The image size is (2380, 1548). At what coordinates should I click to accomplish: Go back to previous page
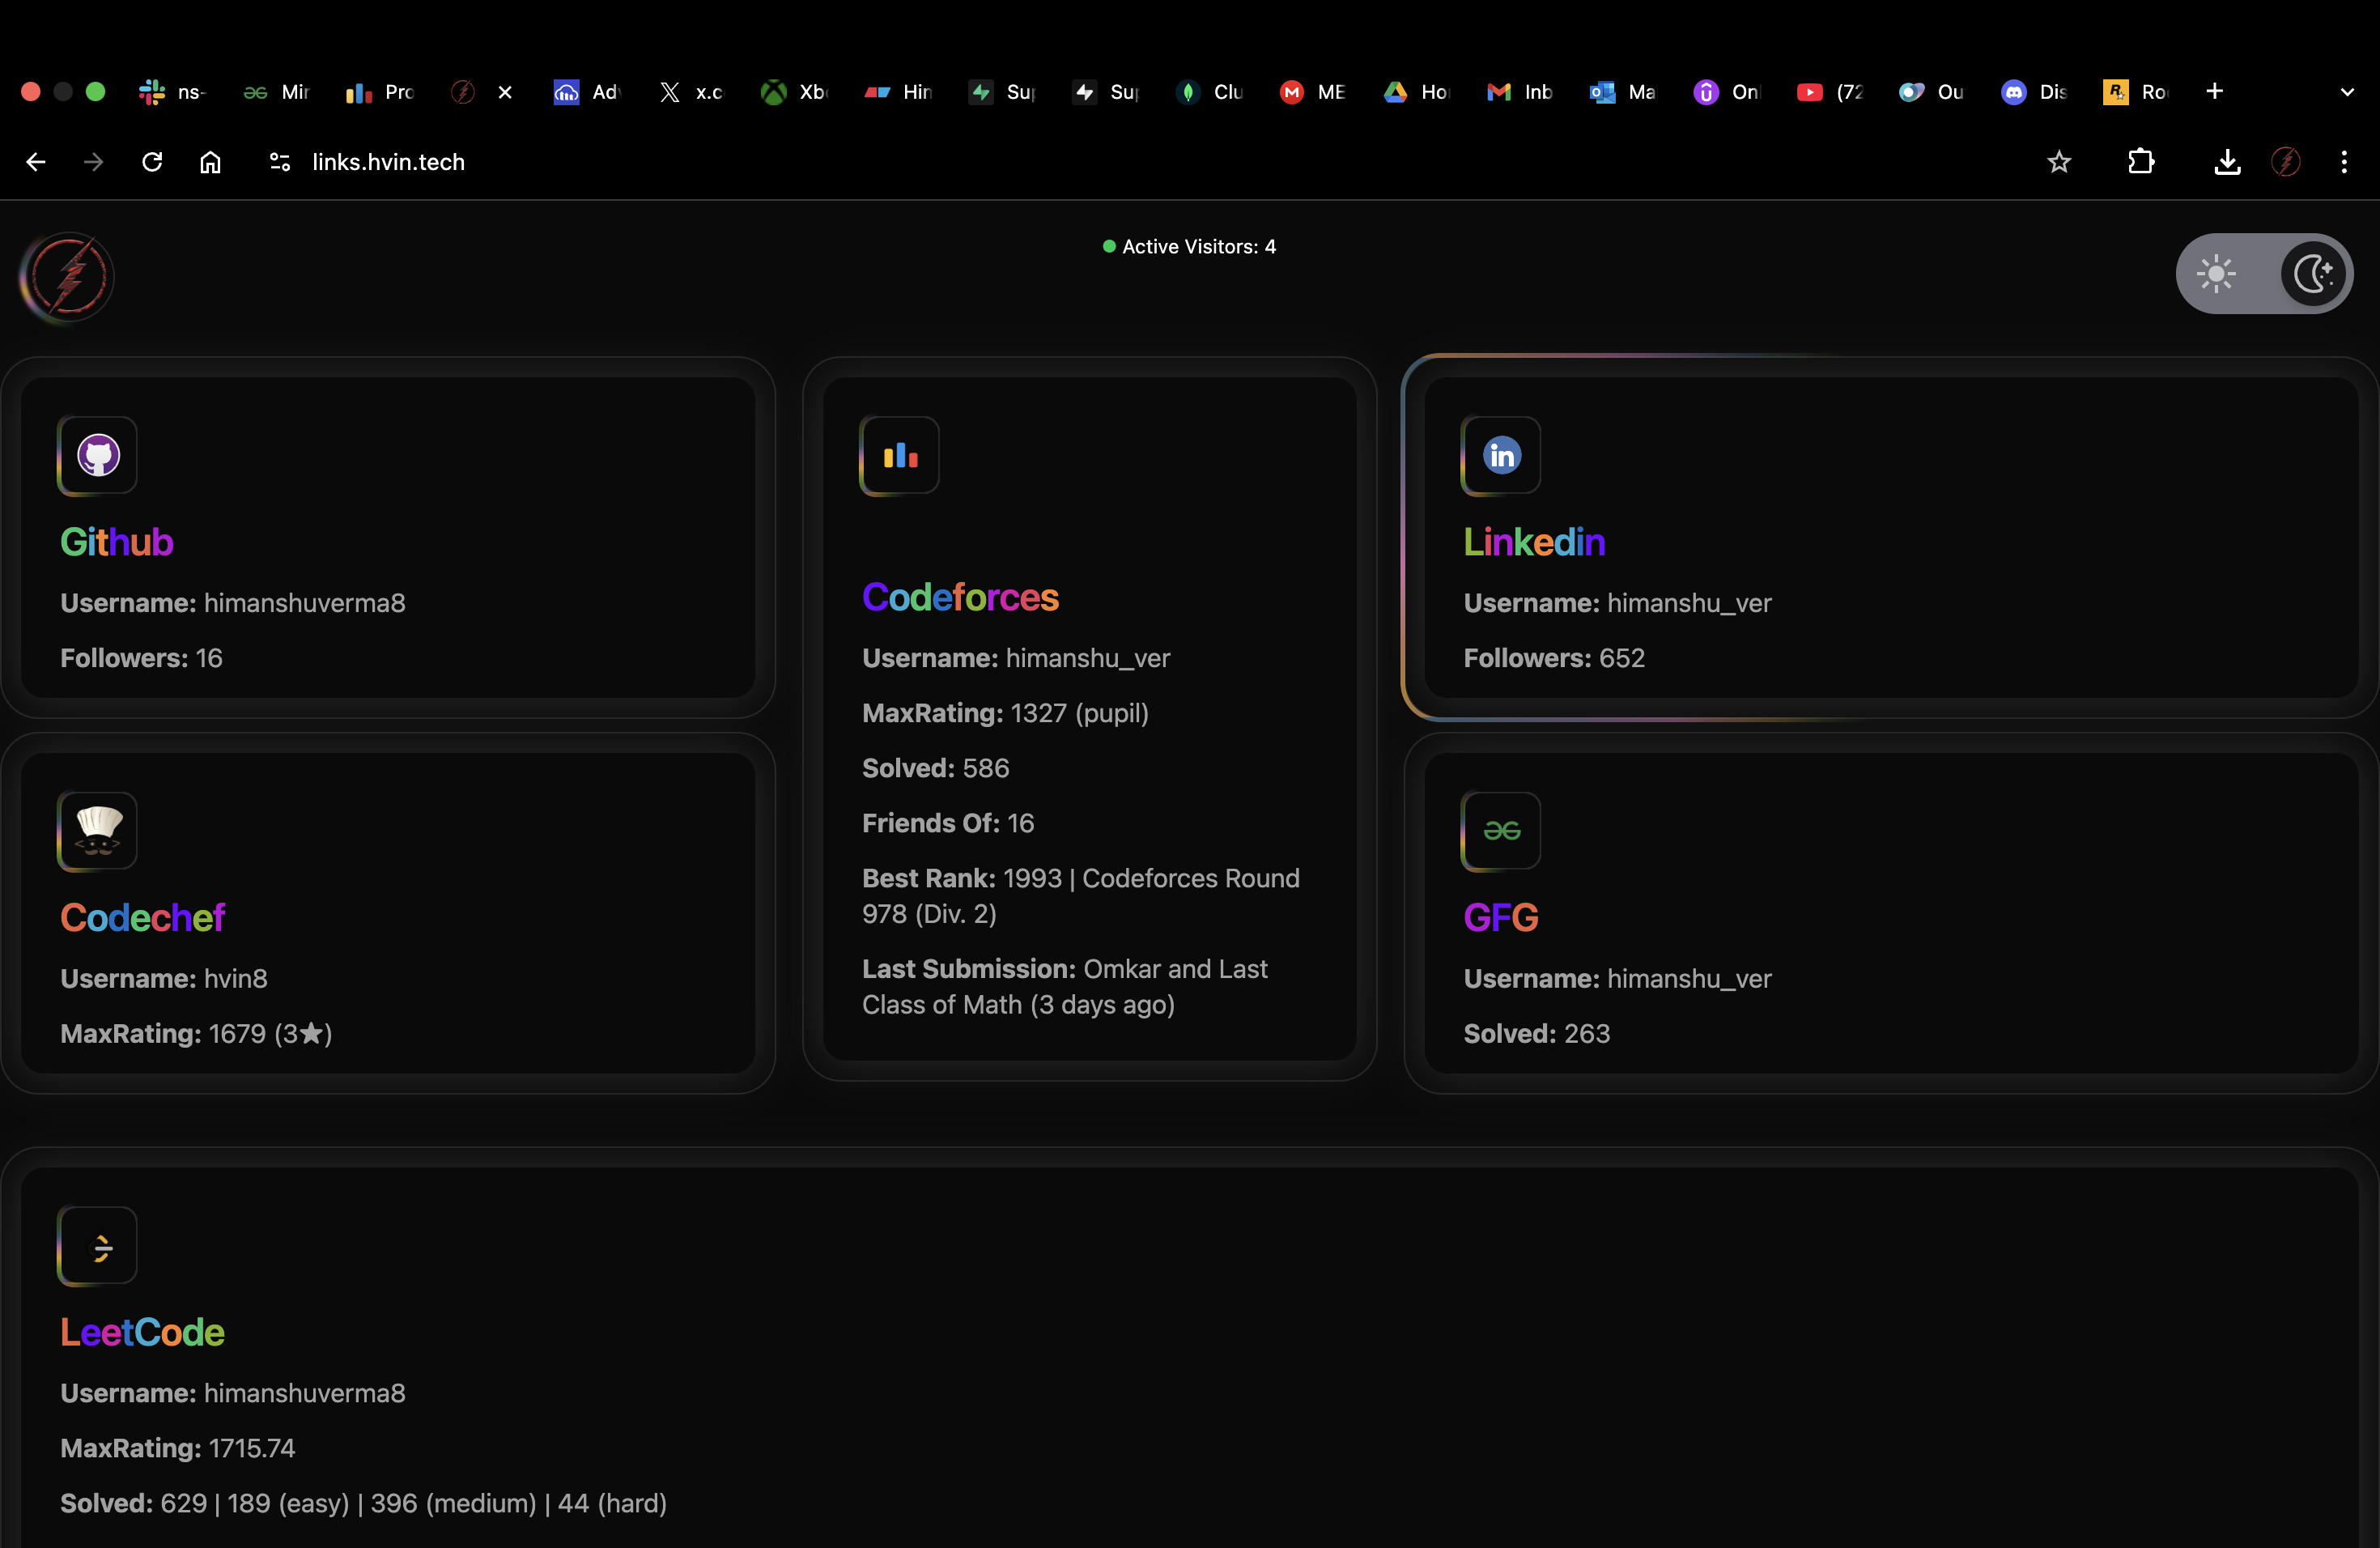(x=36, y=162)
